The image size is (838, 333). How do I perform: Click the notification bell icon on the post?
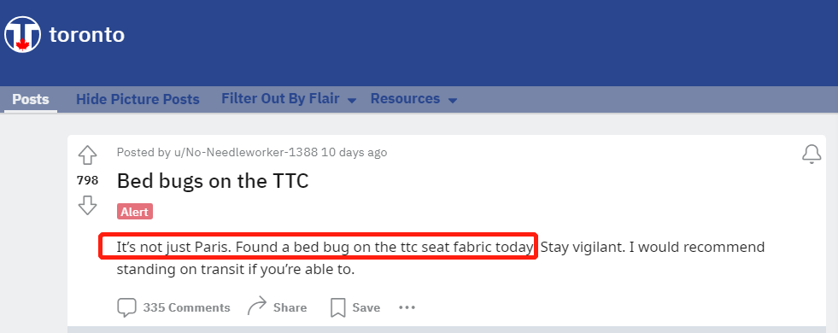(x=812, y=155)
